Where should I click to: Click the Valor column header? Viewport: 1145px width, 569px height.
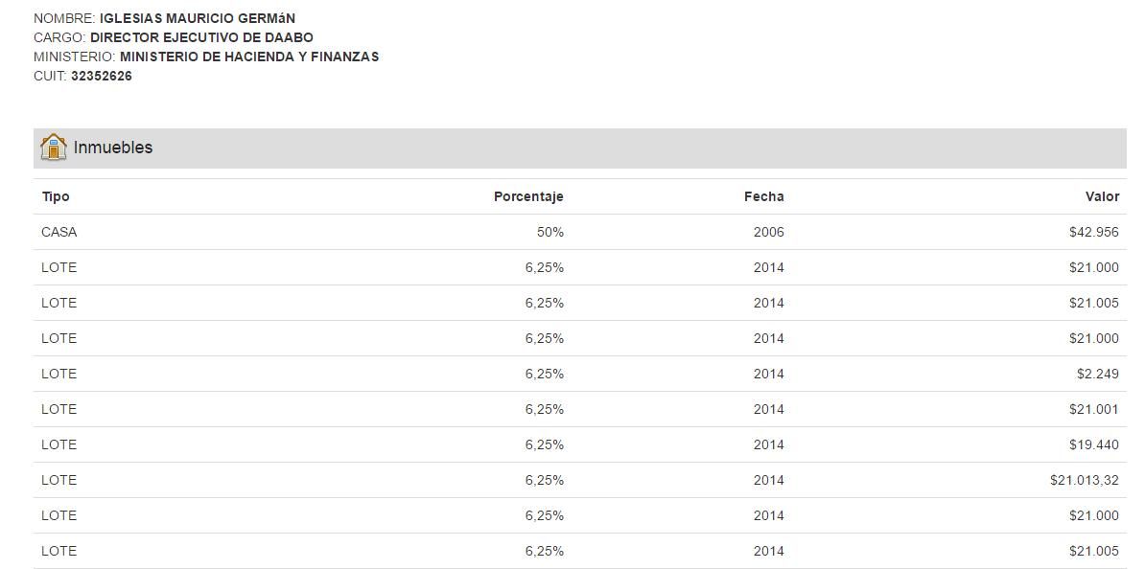[1102, 196]
